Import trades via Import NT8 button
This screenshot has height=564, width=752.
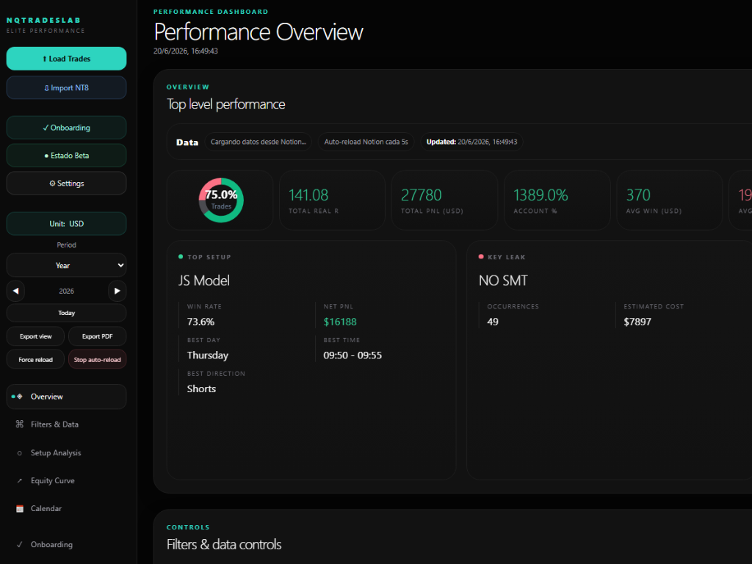(x=66, y=88)
